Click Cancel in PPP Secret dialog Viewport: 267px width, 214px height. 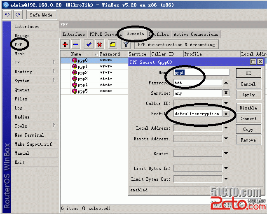point(248,84)
